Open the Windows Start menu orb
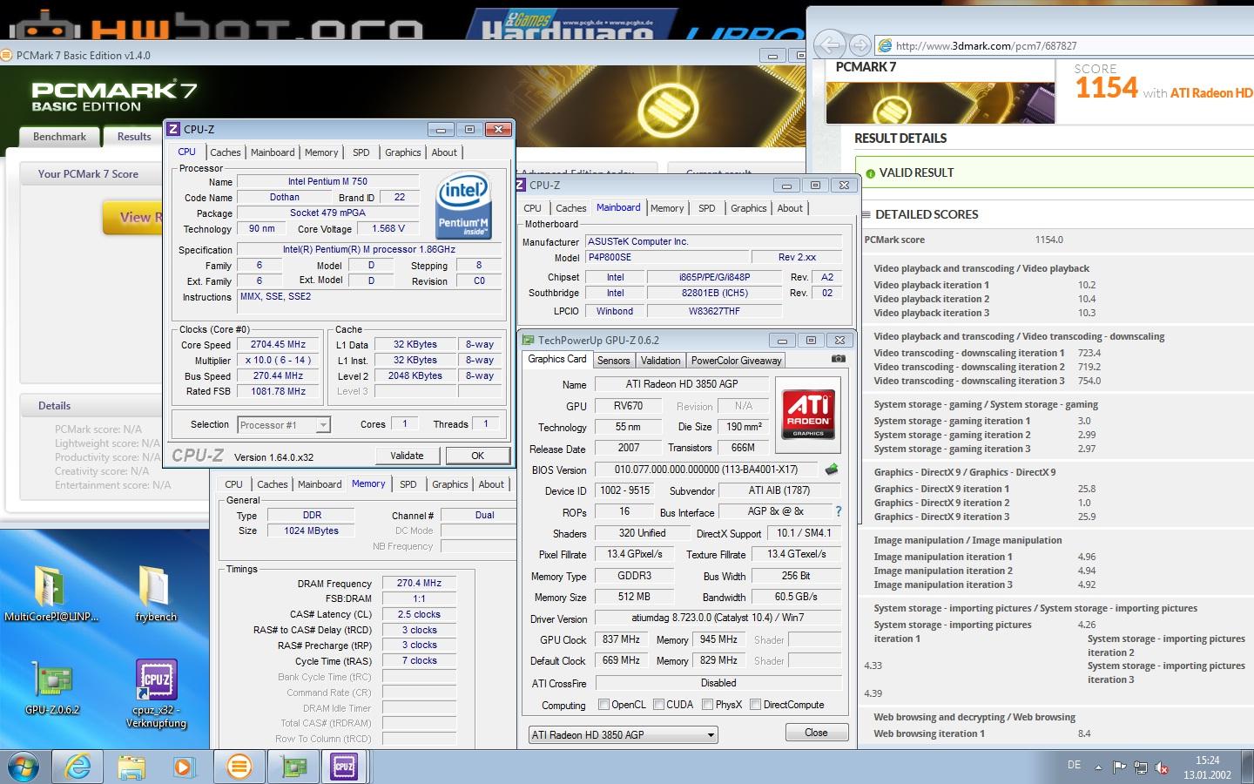The width and height of the screenshot is (1254, 784). [23, 767]
